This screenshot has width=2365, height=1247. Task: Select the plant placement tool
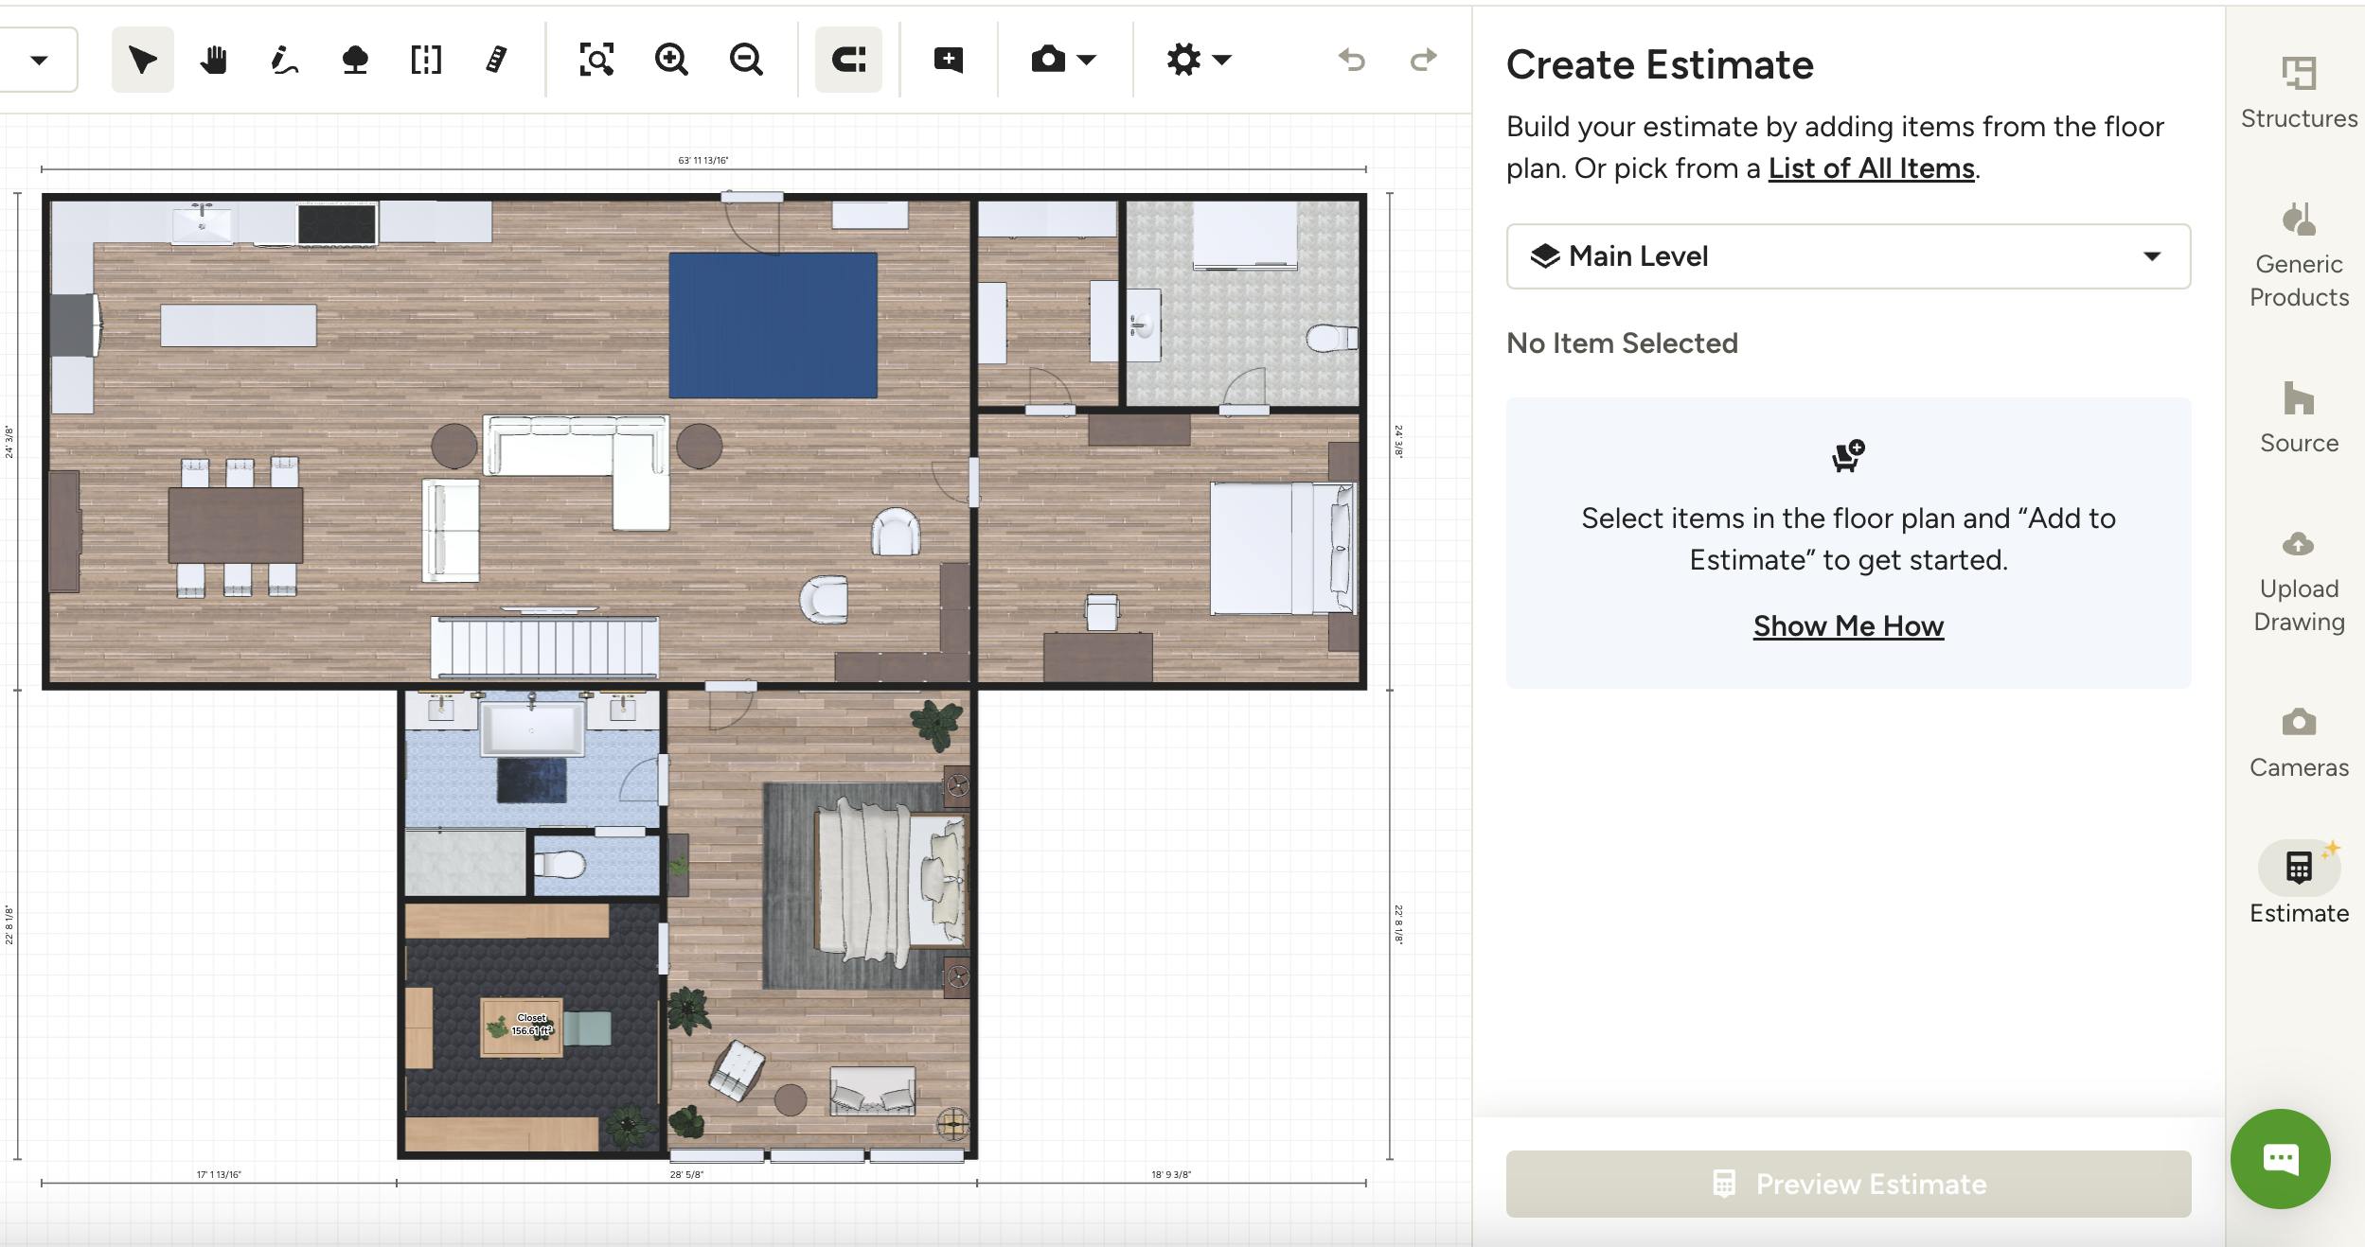(x=355, y=60)
